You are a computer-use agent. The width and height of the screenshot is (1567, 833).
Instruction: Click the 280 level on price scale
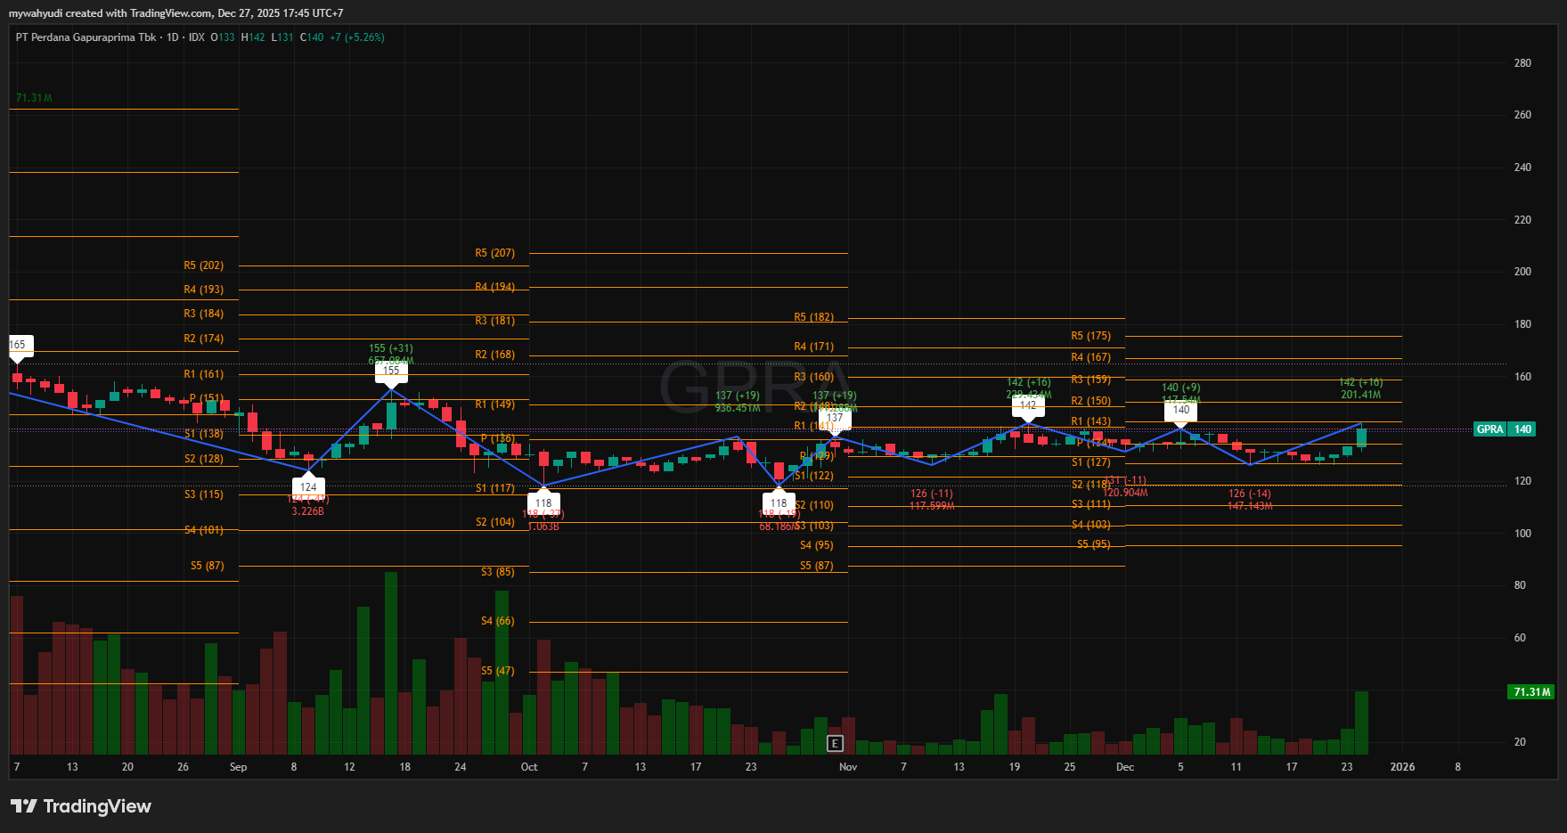pos(1522,63)
